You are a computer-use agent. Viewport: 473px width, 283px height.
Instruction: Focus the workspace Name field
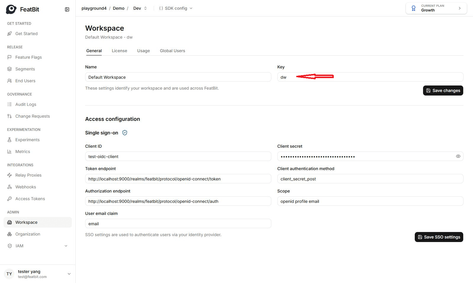tap(178, 77)
